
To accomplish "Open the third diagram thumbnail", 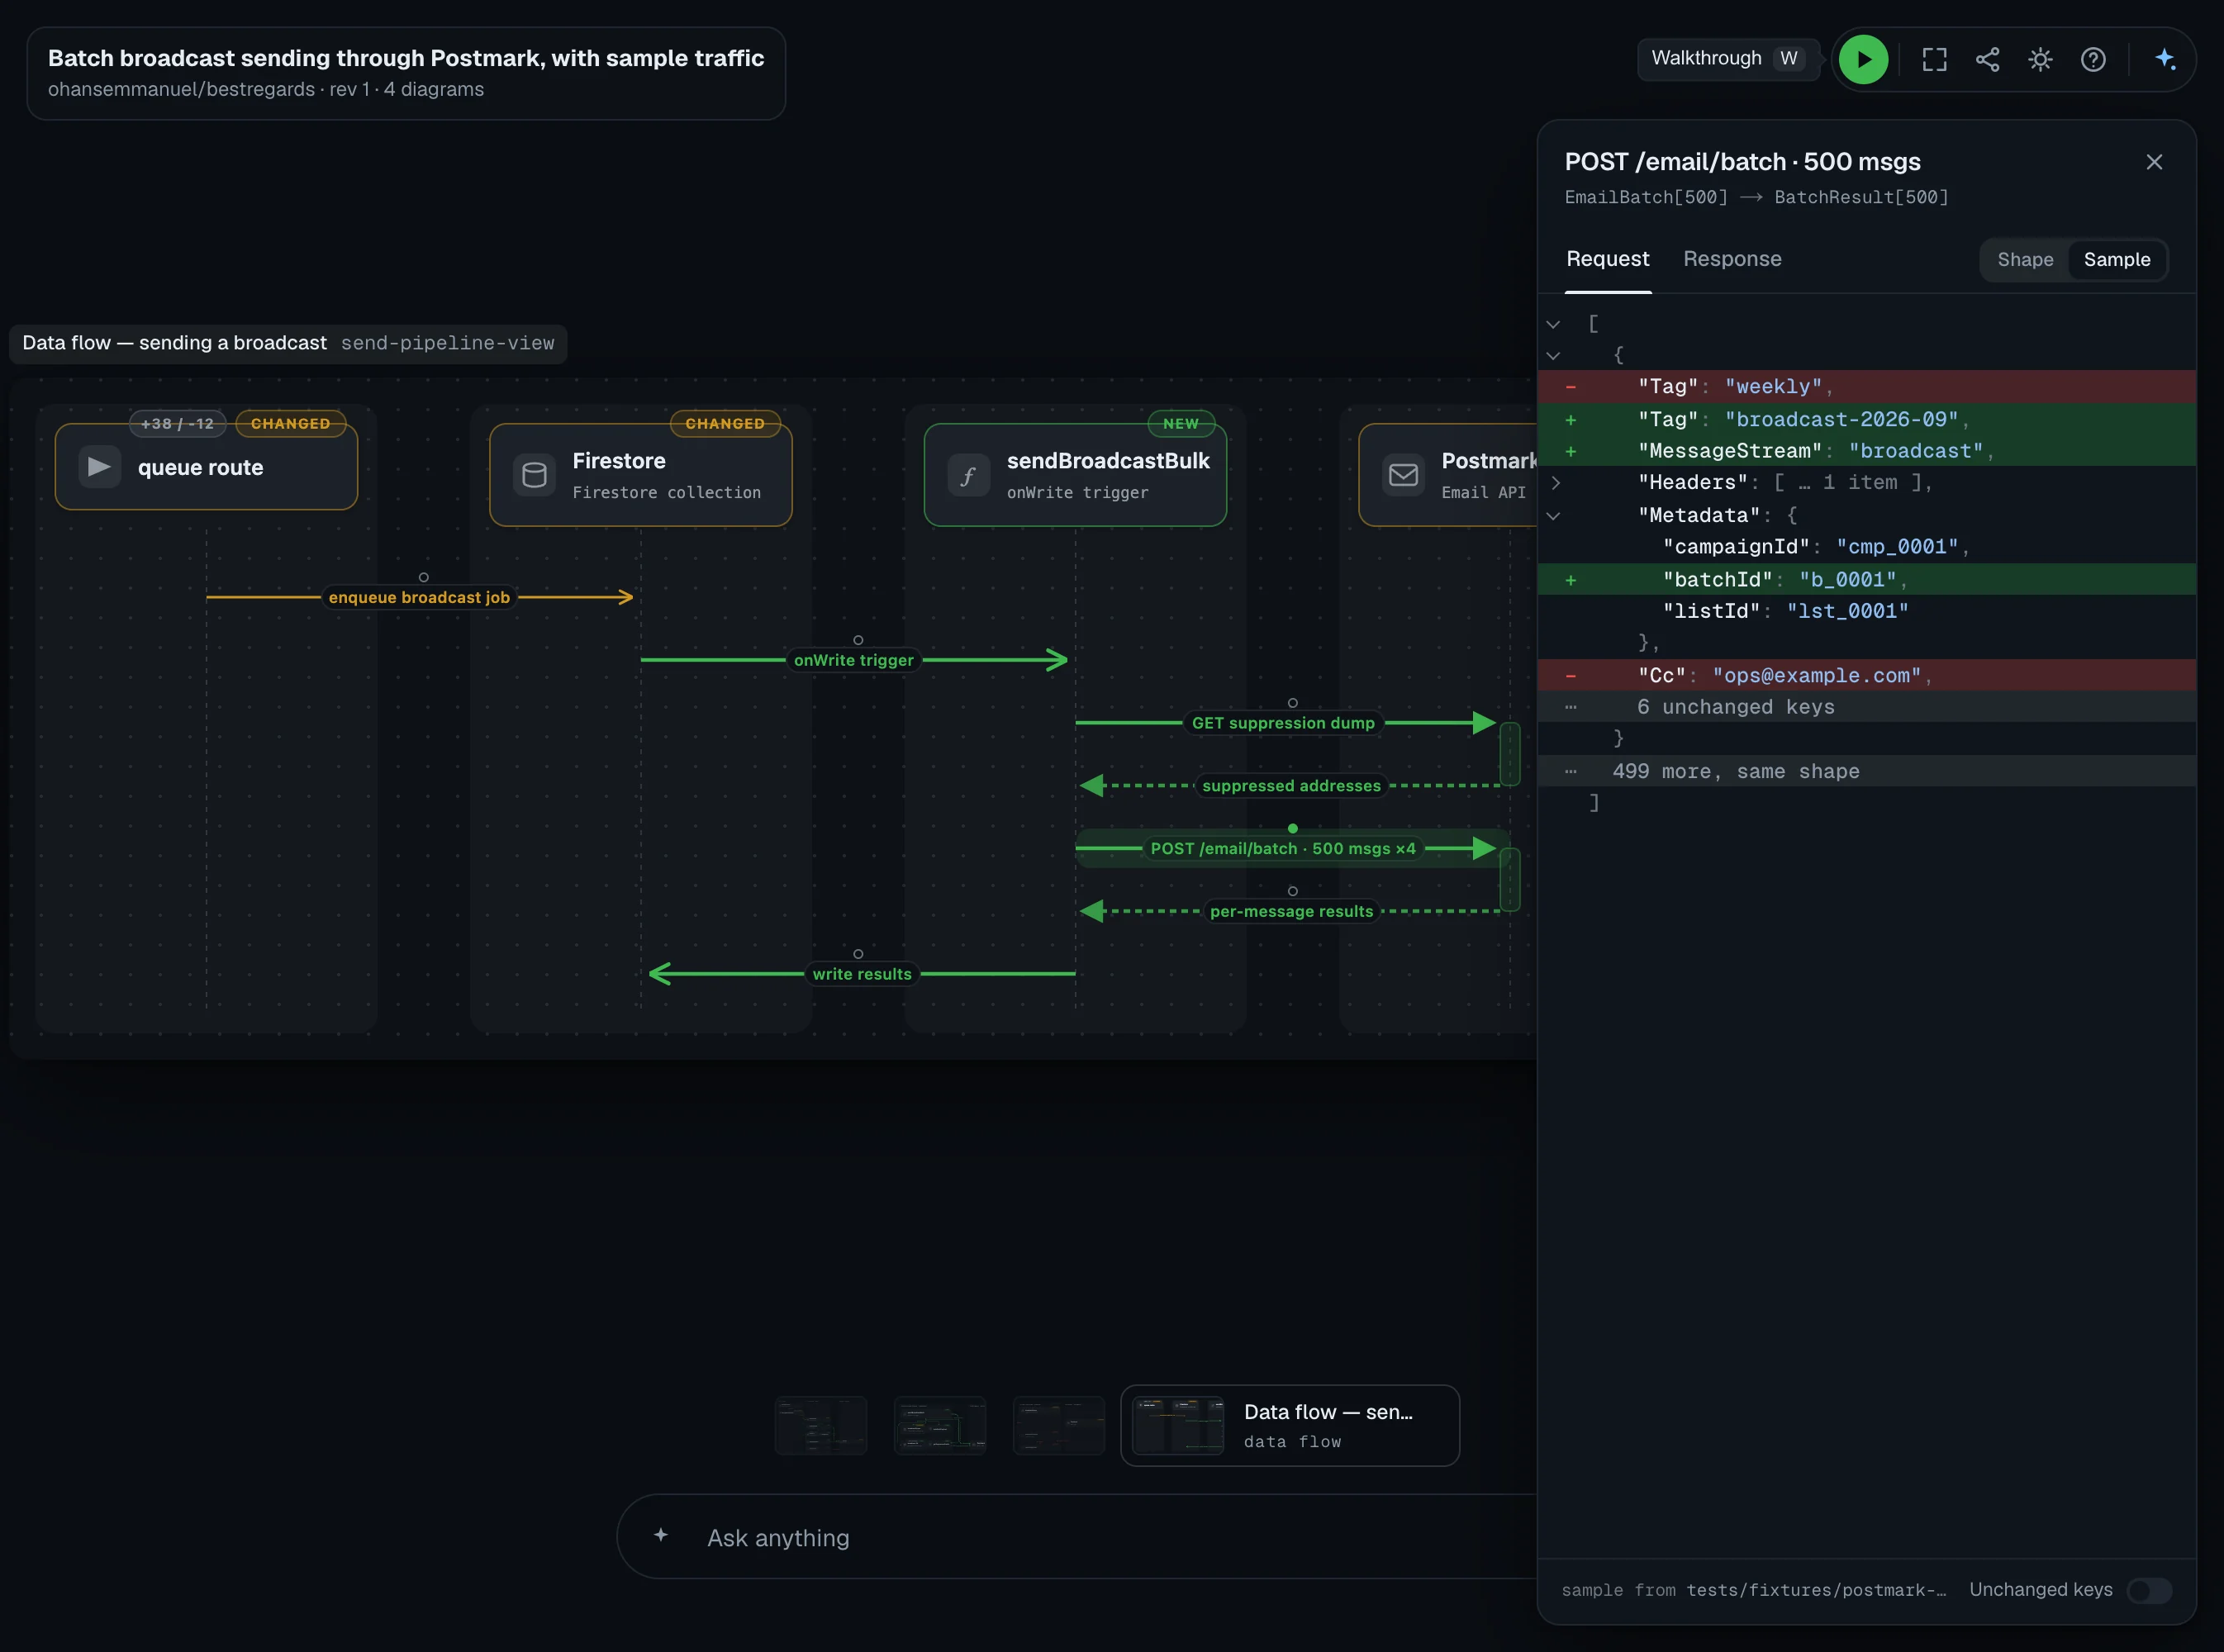I will click(x=1059, y=1425).
